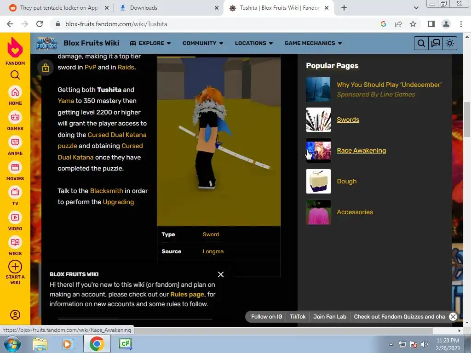
Task: Open the Longma source link
Action: click(x=213, y=251)
